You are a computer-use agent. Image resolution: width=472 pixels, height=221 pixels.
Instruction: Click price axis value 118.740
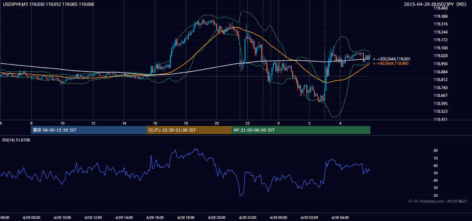440,88
